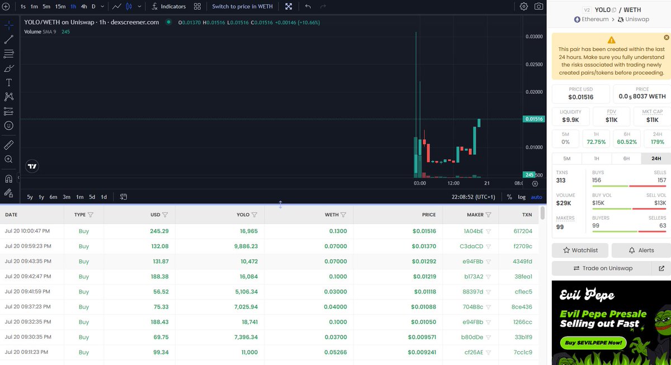Open price axis settings gear
671x365 pixels.
tap(535, 183)
